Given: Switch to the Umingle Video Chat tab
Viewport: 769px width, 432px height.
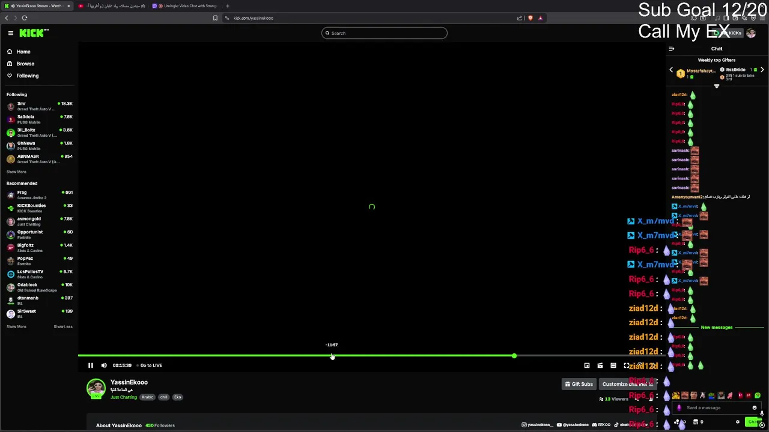Looking at the screenshot, I should point(185,6).
